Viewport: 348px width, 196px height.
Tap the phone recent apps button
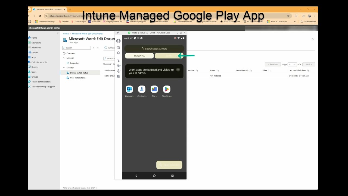coord(172,176)
